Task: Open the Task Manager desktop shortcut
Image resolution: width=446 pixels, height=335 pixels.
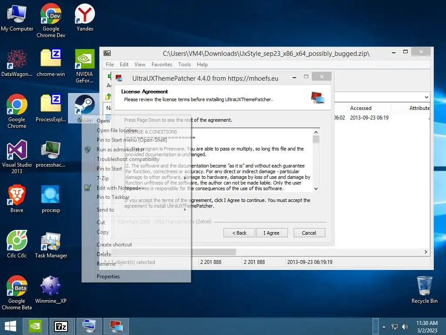Action: click(x=51, y=244)
